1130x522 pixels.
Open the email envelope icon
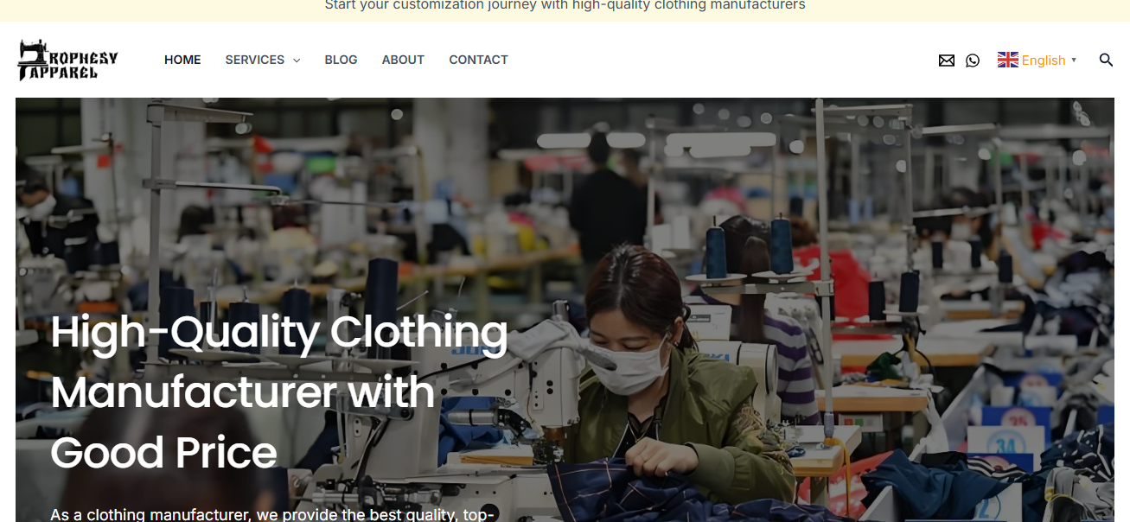click(x=947, y=60)
